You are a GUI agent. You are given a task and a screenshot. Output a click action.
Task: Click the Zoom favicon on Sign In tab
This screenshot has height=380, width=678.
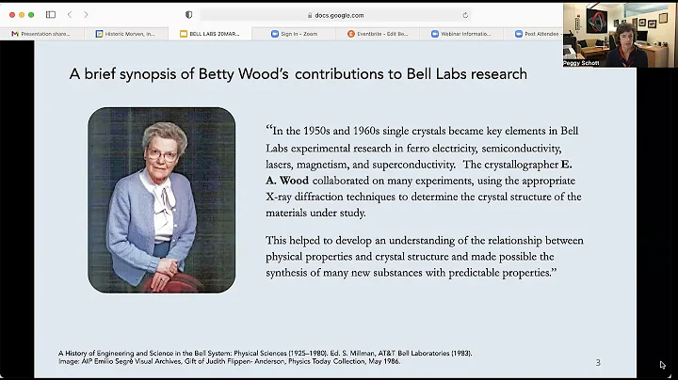click(275, 34)
